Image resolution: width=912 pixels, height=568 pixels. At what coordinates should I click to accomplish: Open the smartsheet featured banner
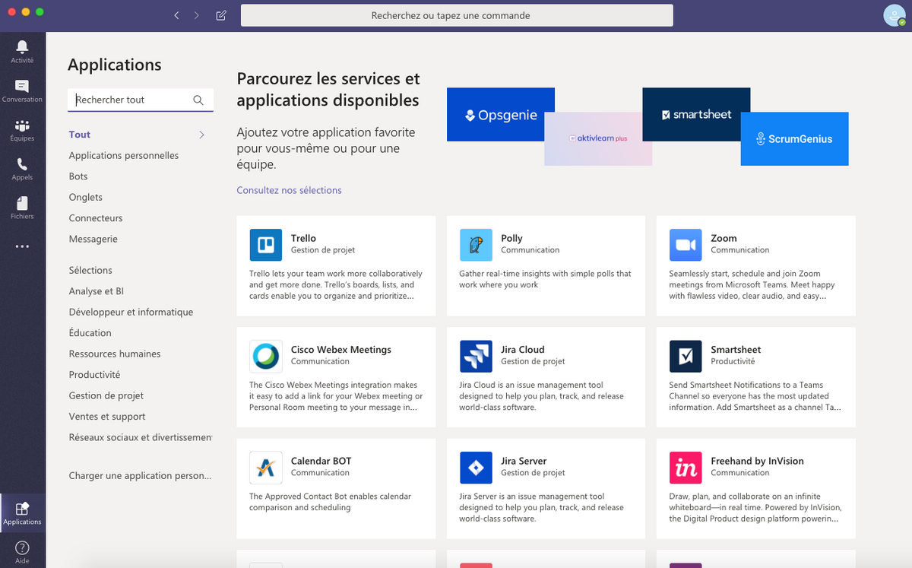(x=696, y=114)
